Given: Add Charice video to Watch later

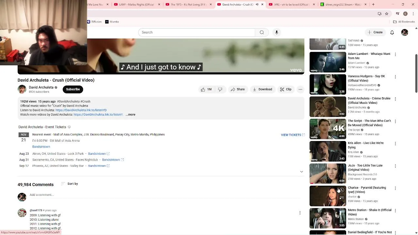Looking at the screenshot, I should 342,190.
